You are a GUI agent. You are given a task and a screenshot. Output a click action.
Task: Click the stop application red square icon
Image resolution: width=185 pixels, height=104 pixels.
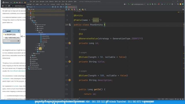click(x=159, y=4)
